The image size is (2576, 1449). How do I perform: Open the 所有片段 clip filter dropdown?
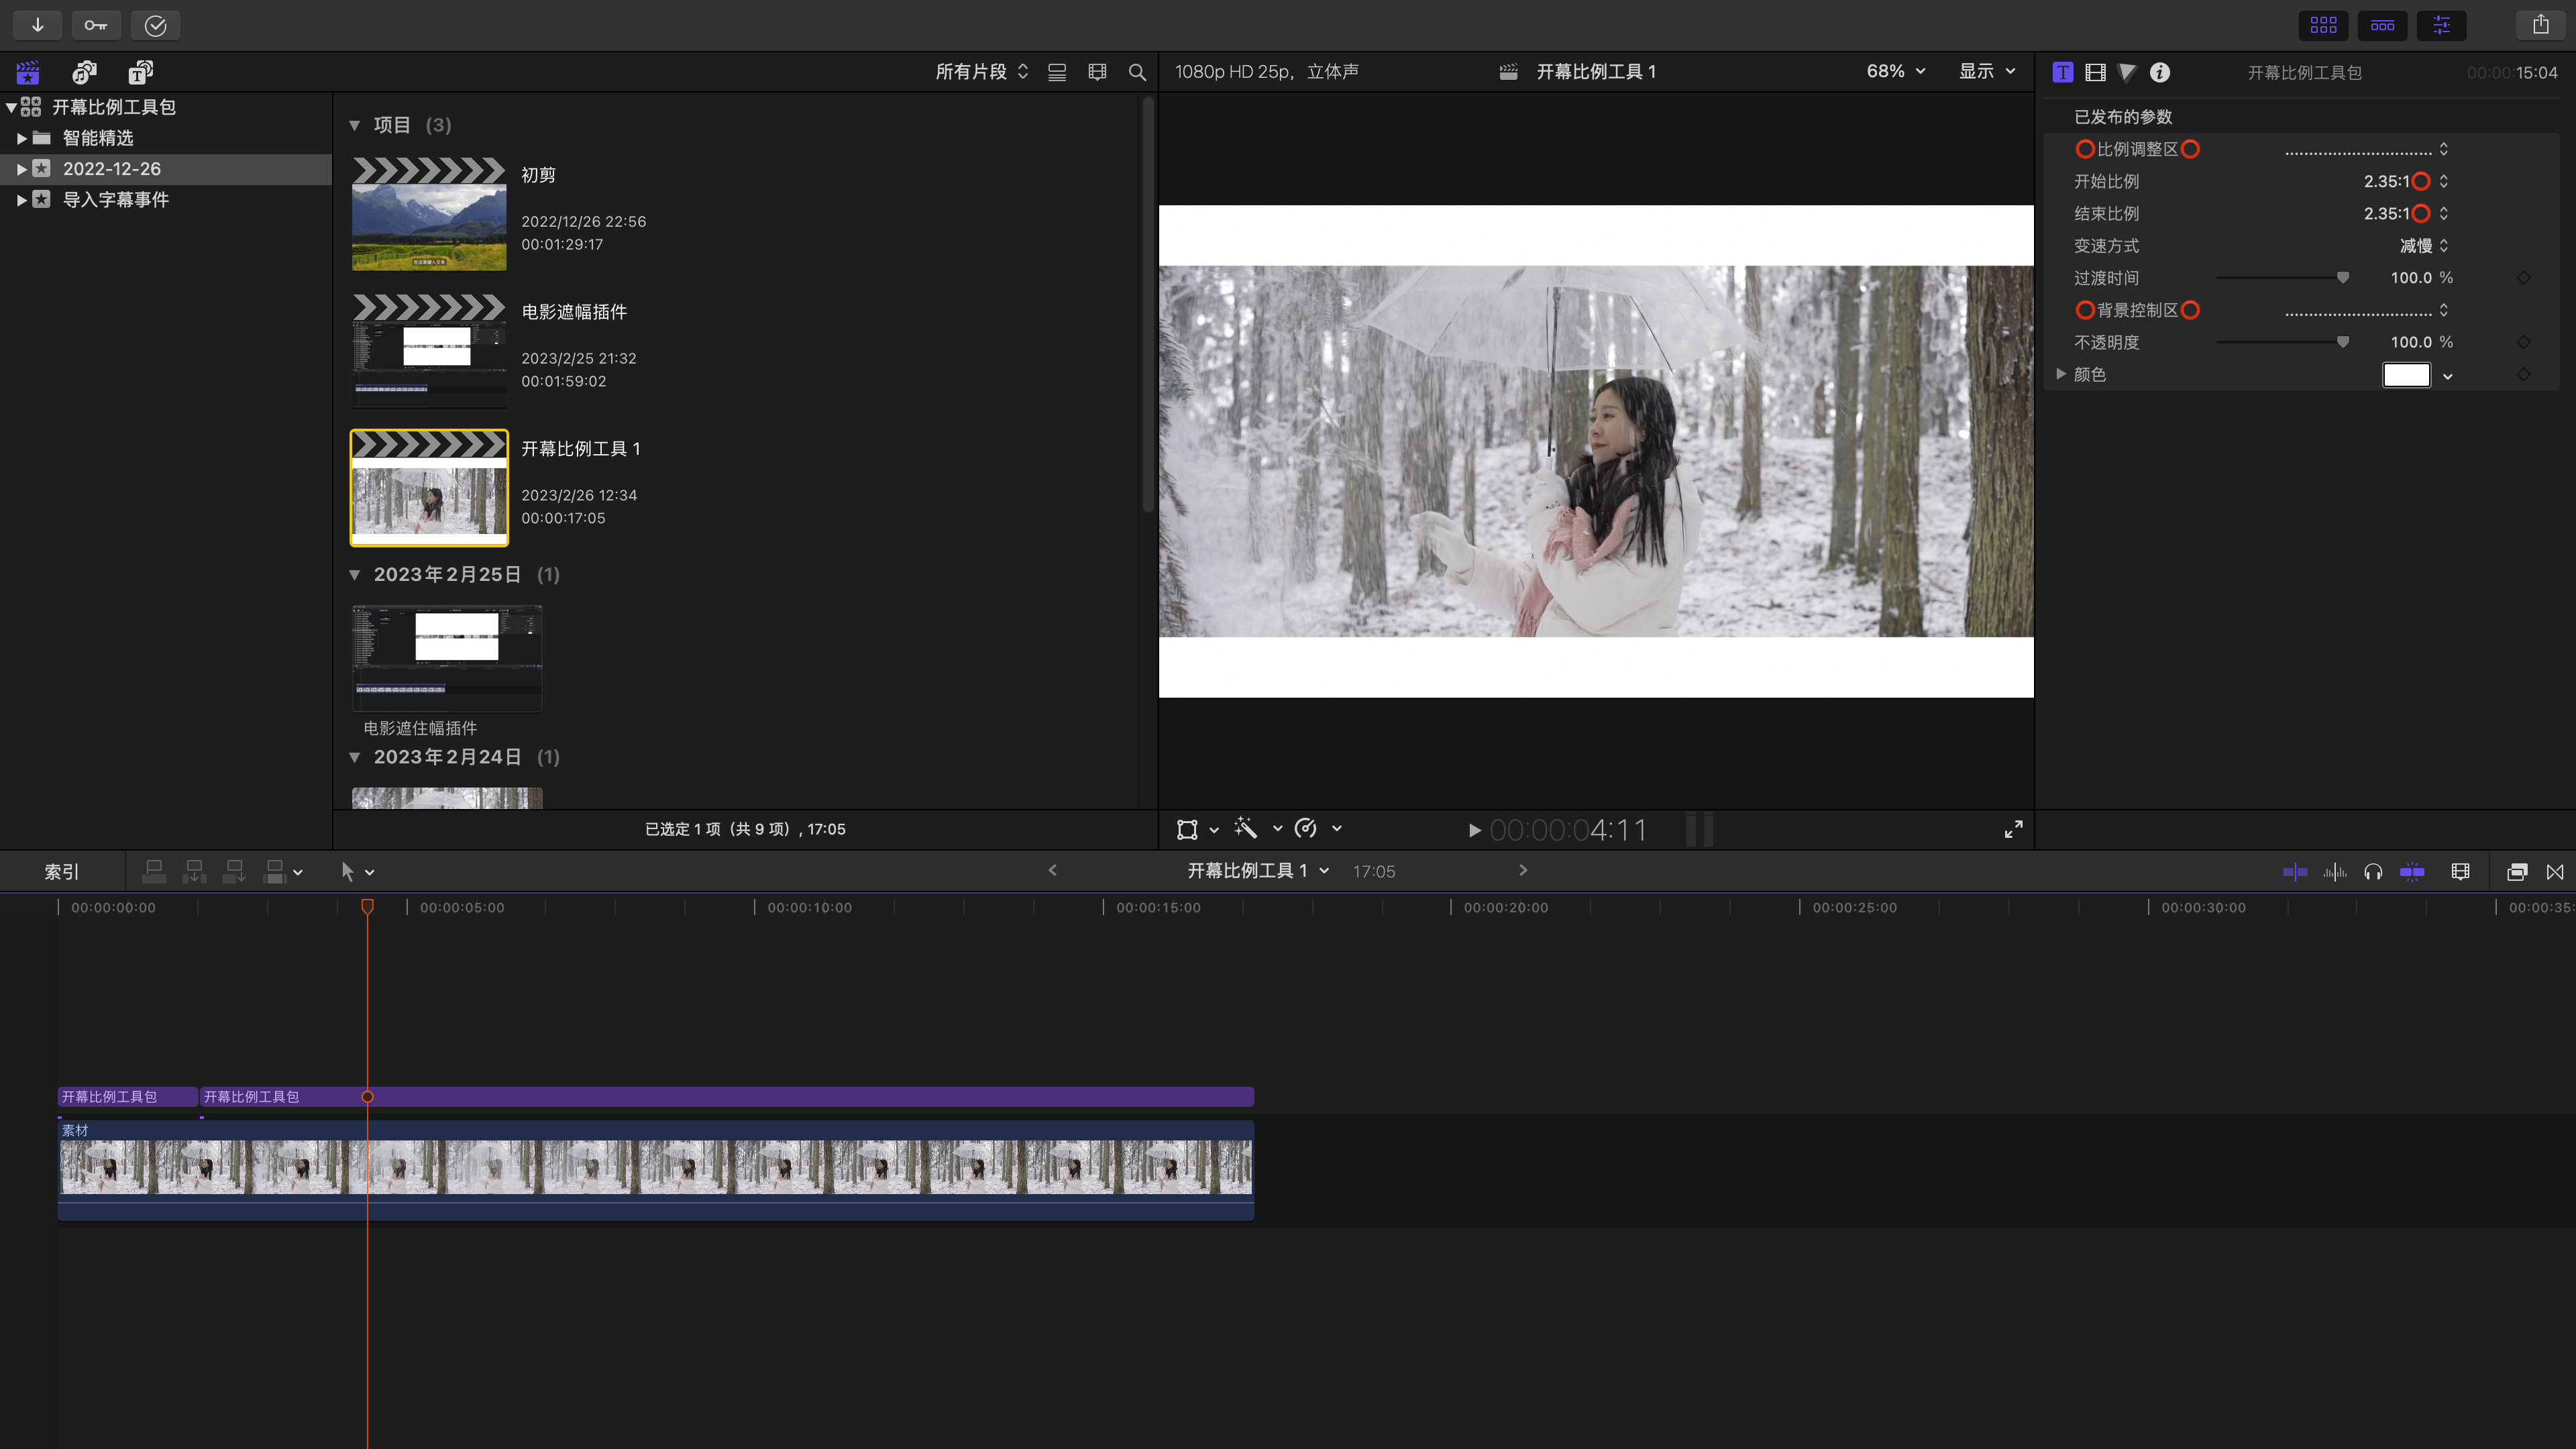[981, 72]
